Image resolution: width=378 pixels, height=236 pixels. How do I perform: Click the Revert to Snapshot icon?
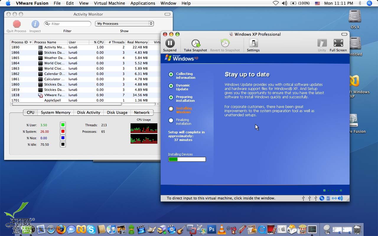click(x=225, y=43)
